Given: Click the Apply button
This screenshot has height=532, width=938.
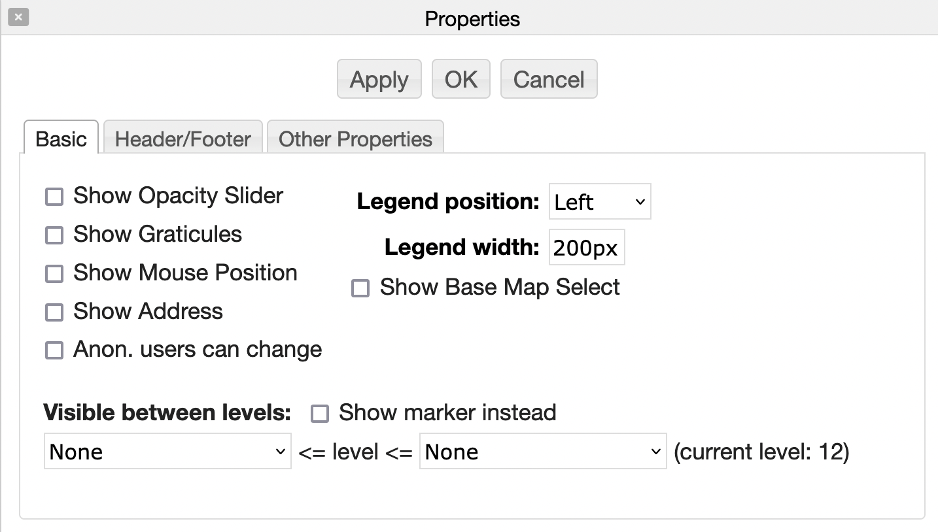Looking at the screenshot, I should [x=379, y=80].
